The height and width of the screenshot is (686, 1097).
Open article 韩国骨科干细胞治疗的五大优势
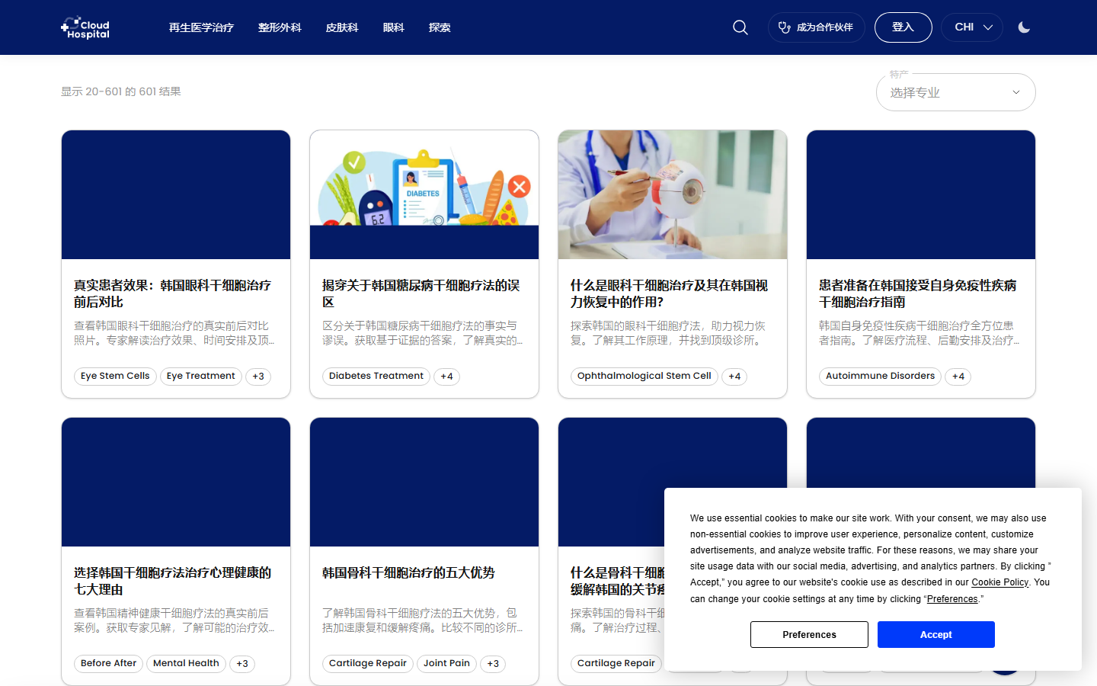pyautogui.click(x=408, y=572)
